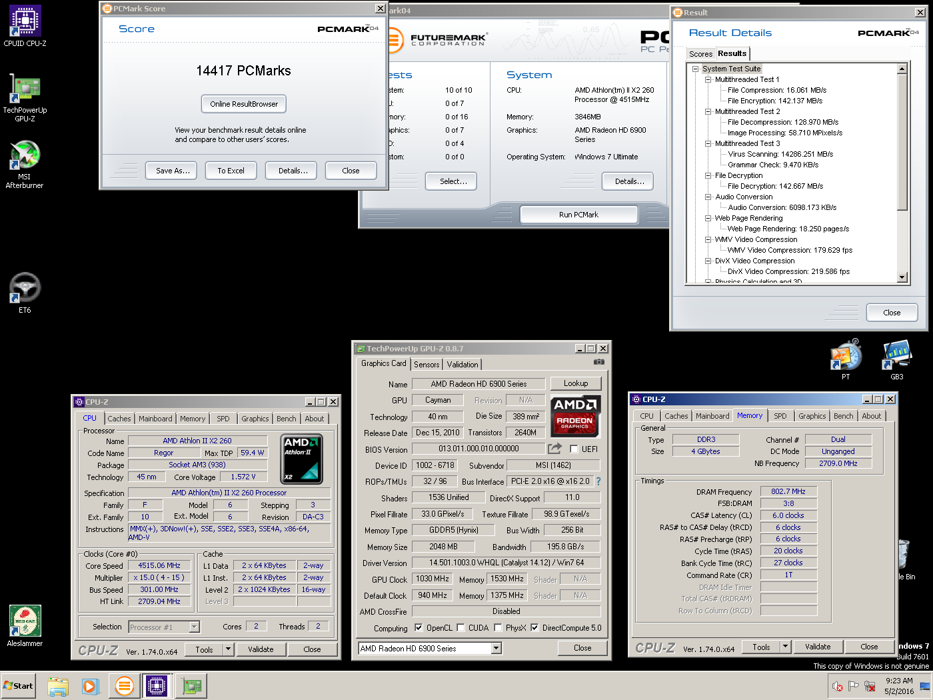This screenshot has width=933, height=700.
Task: Click Save As... in PCMark Score
Action: pyautogui.click(x=173, y=171)
